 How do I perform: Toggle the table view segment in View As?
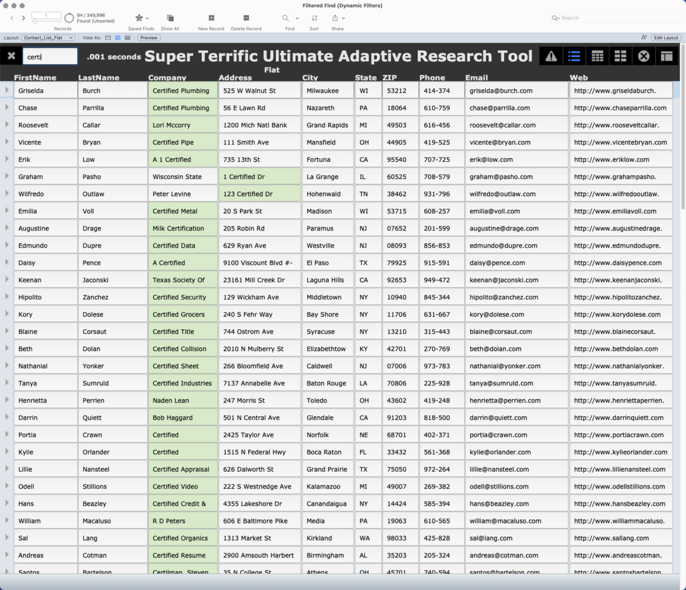[x=127, y=38]
